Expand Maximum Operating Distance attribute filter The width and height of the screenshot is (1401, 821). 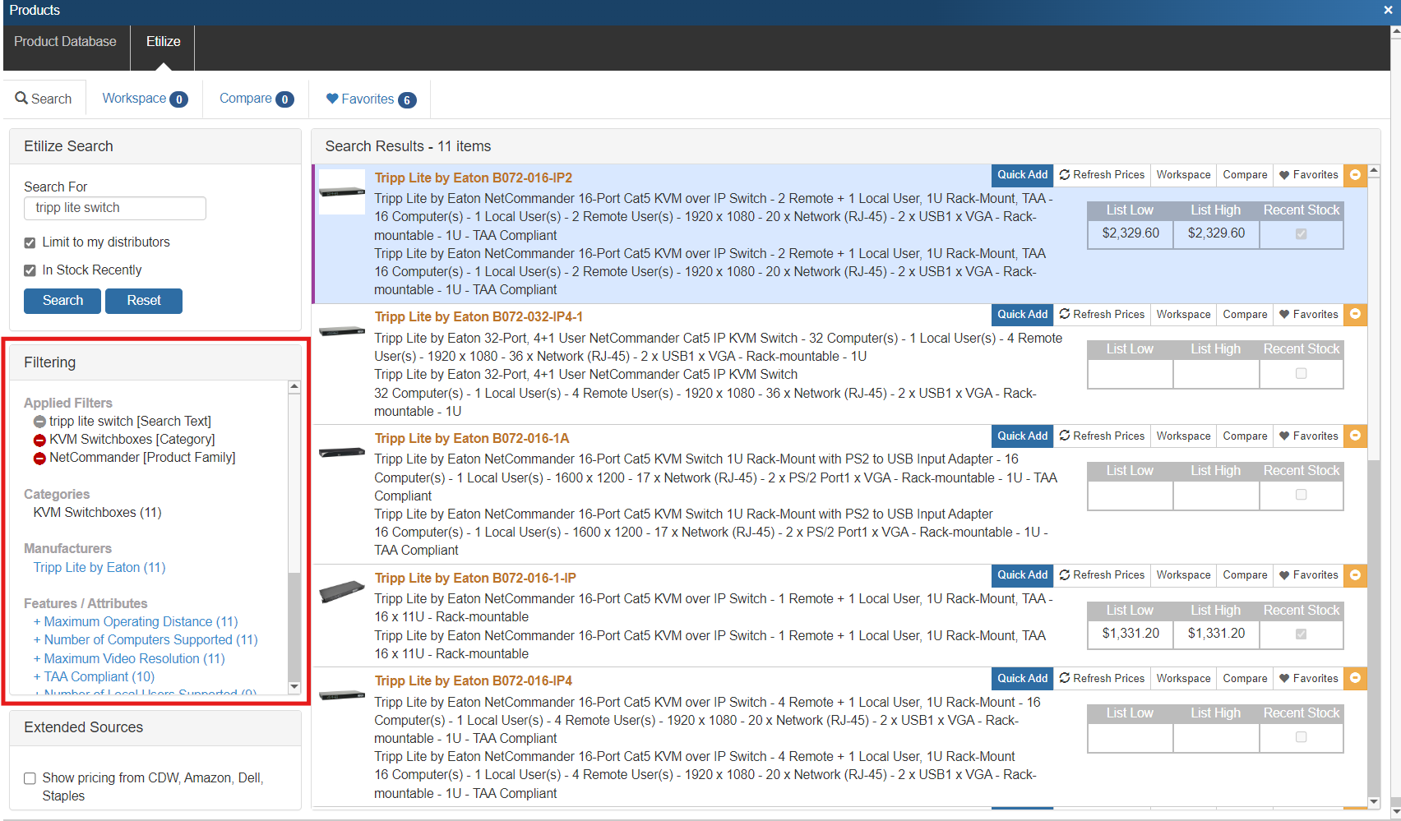coord(136,622)
